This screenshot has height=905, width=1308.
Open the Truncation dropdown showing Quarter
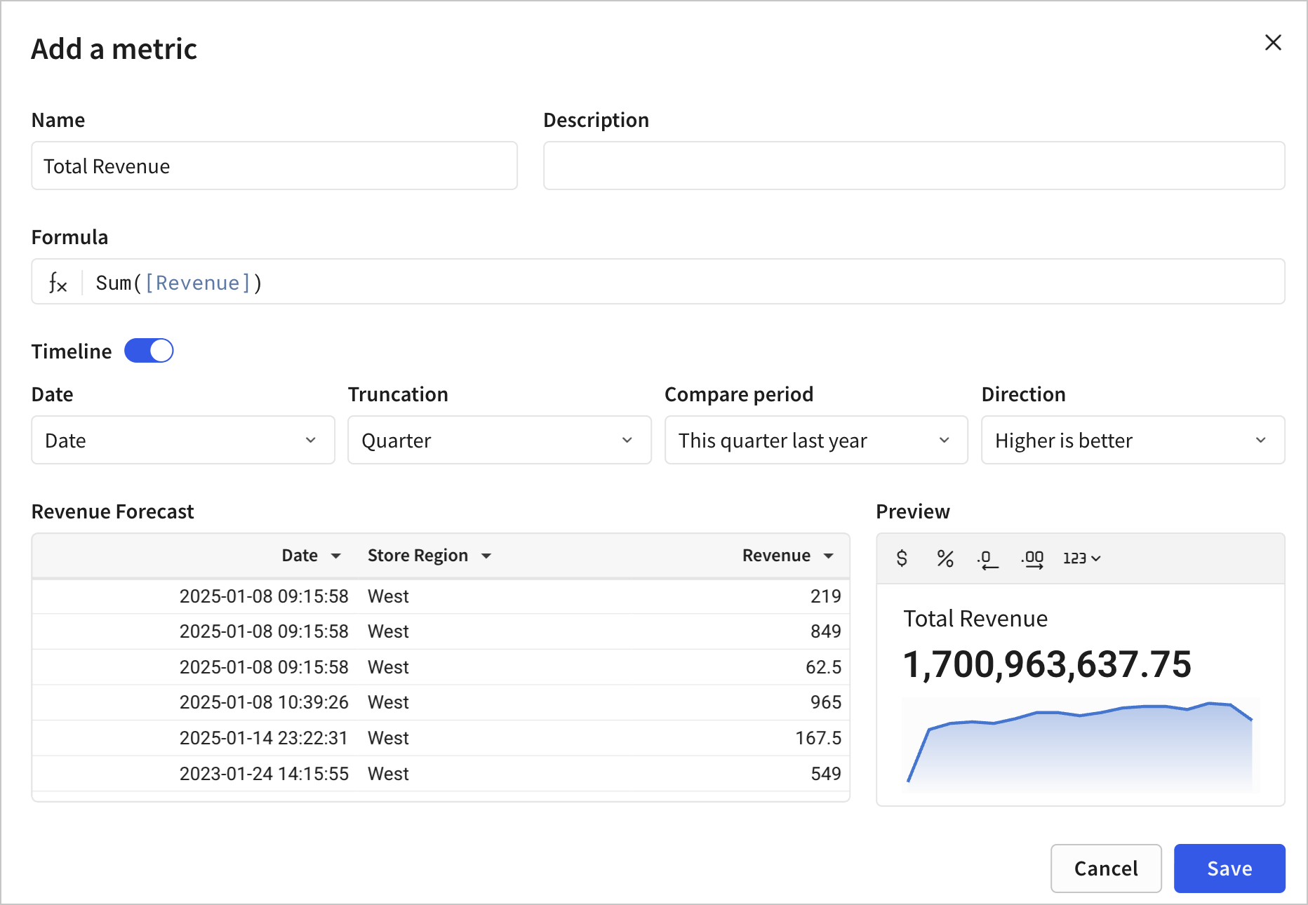coord(500,441)
